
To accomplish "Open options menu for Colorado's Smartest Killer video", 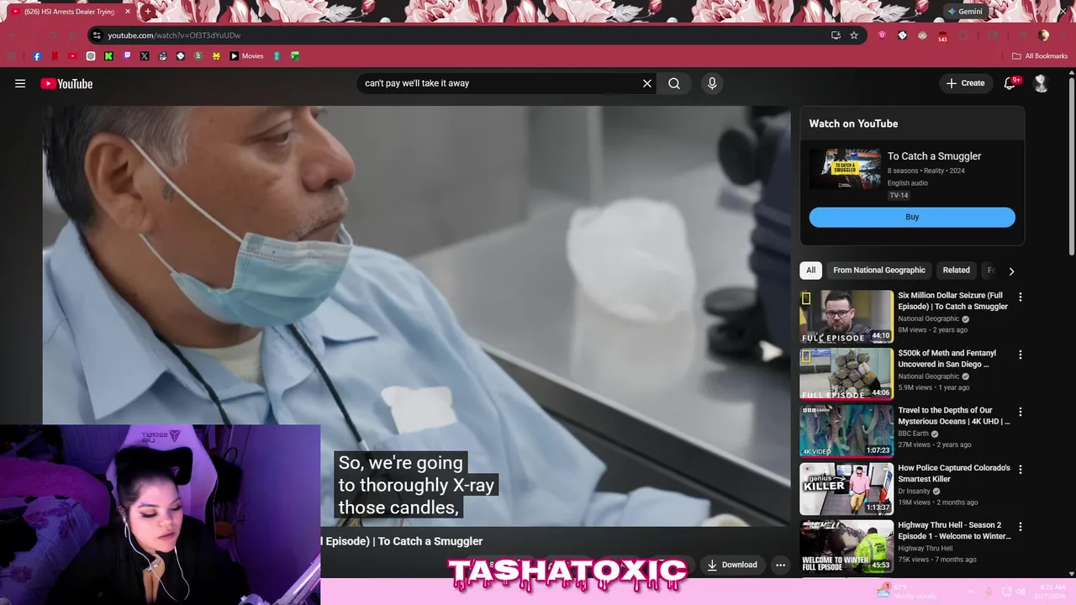I will coord(1021,469).
